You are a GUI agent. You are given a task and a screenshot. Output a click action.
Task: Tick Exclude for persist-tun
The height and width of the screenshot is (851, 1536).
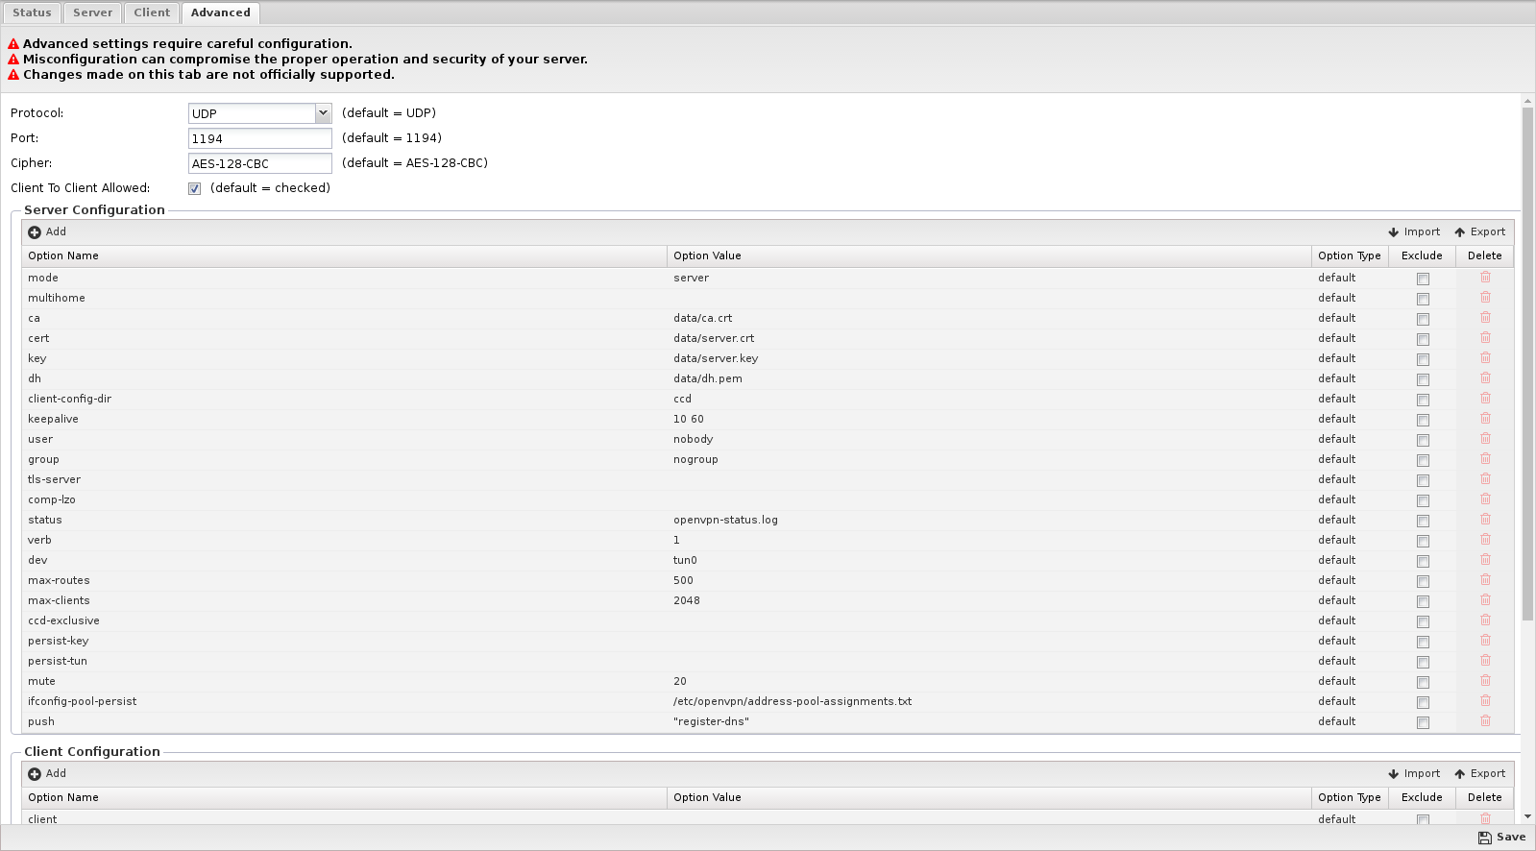pyautogui.click(x=1423, y=662)
